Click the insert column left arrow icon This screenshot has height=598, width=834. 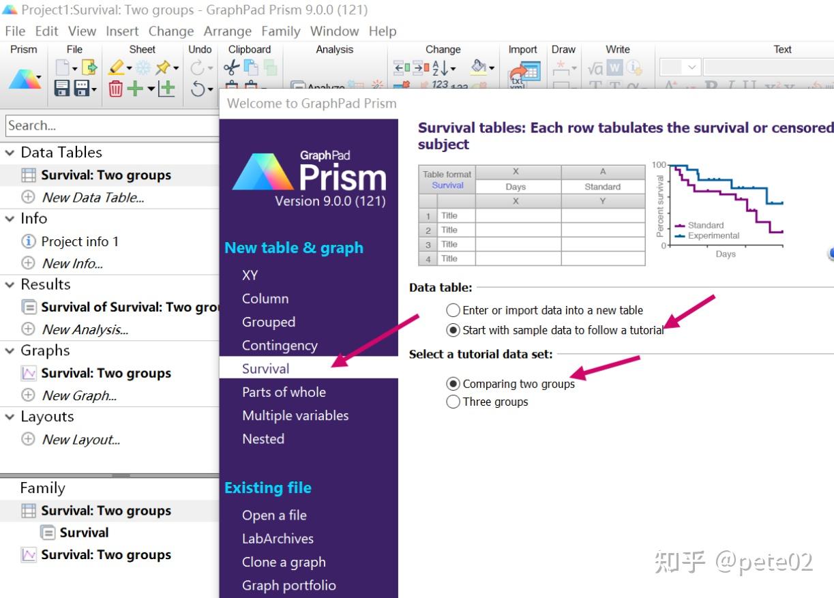pos(402,68)
